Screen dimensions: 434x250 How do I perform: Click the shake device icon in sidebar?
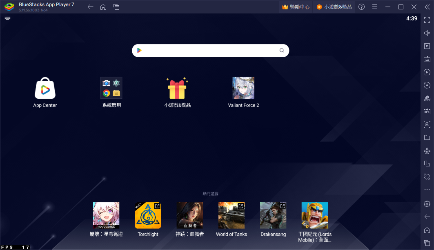[x=427, y=177]
